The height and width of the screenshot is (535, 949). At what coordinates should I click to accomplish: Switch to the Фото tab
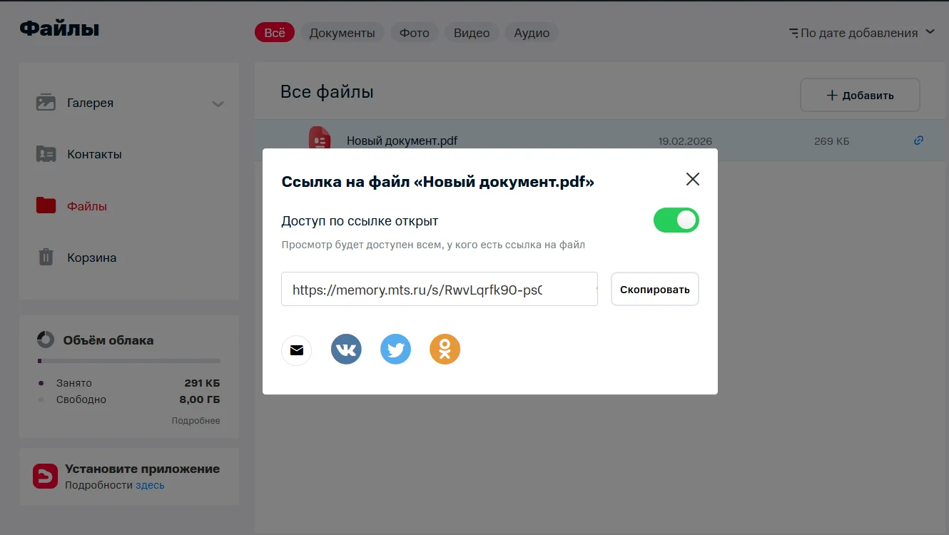click(414, 33)
